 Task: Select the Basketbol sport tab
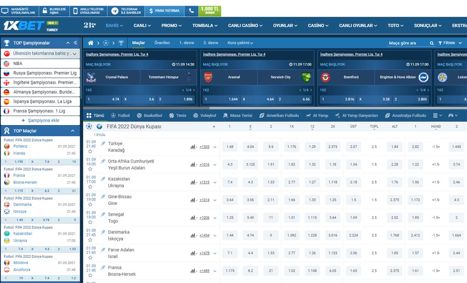(149, 115)
